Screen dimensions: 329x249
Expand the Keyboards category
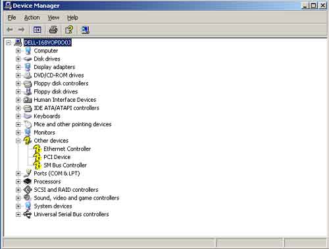pos(18,116)
